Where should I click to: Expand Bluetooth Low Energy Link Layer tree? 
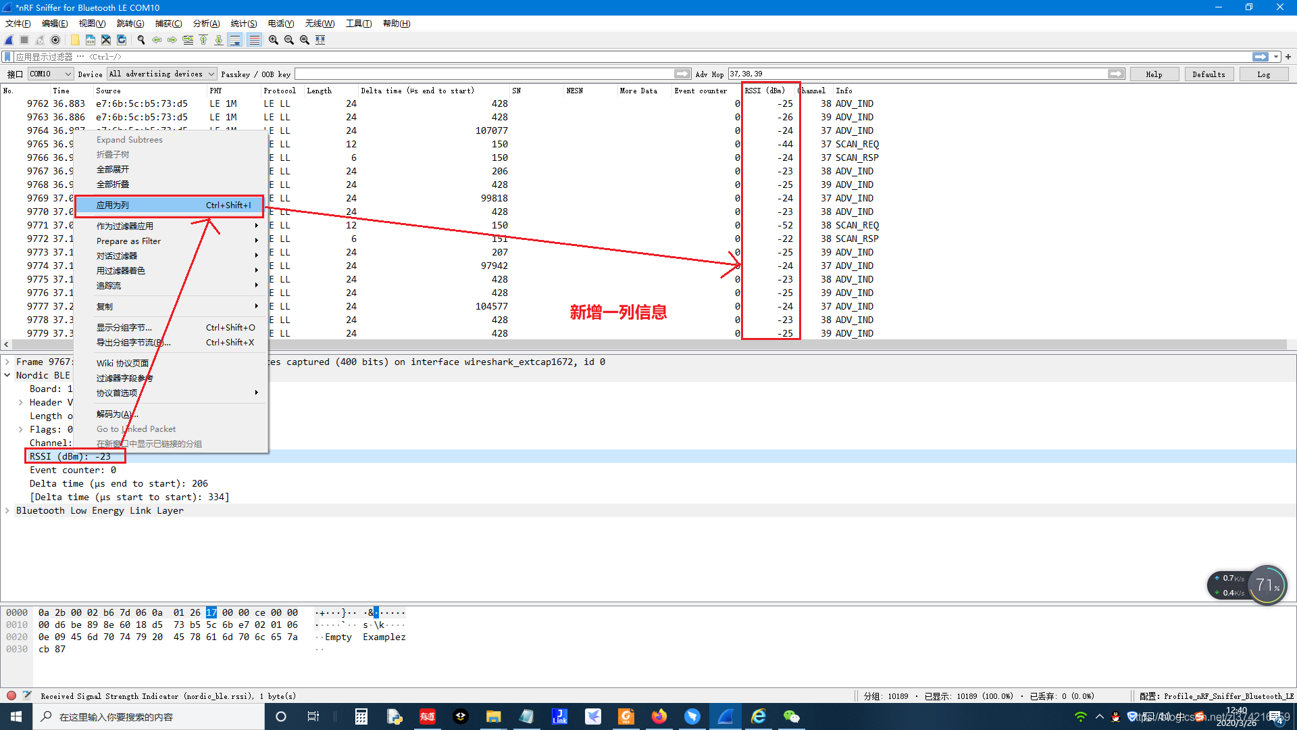7,511
